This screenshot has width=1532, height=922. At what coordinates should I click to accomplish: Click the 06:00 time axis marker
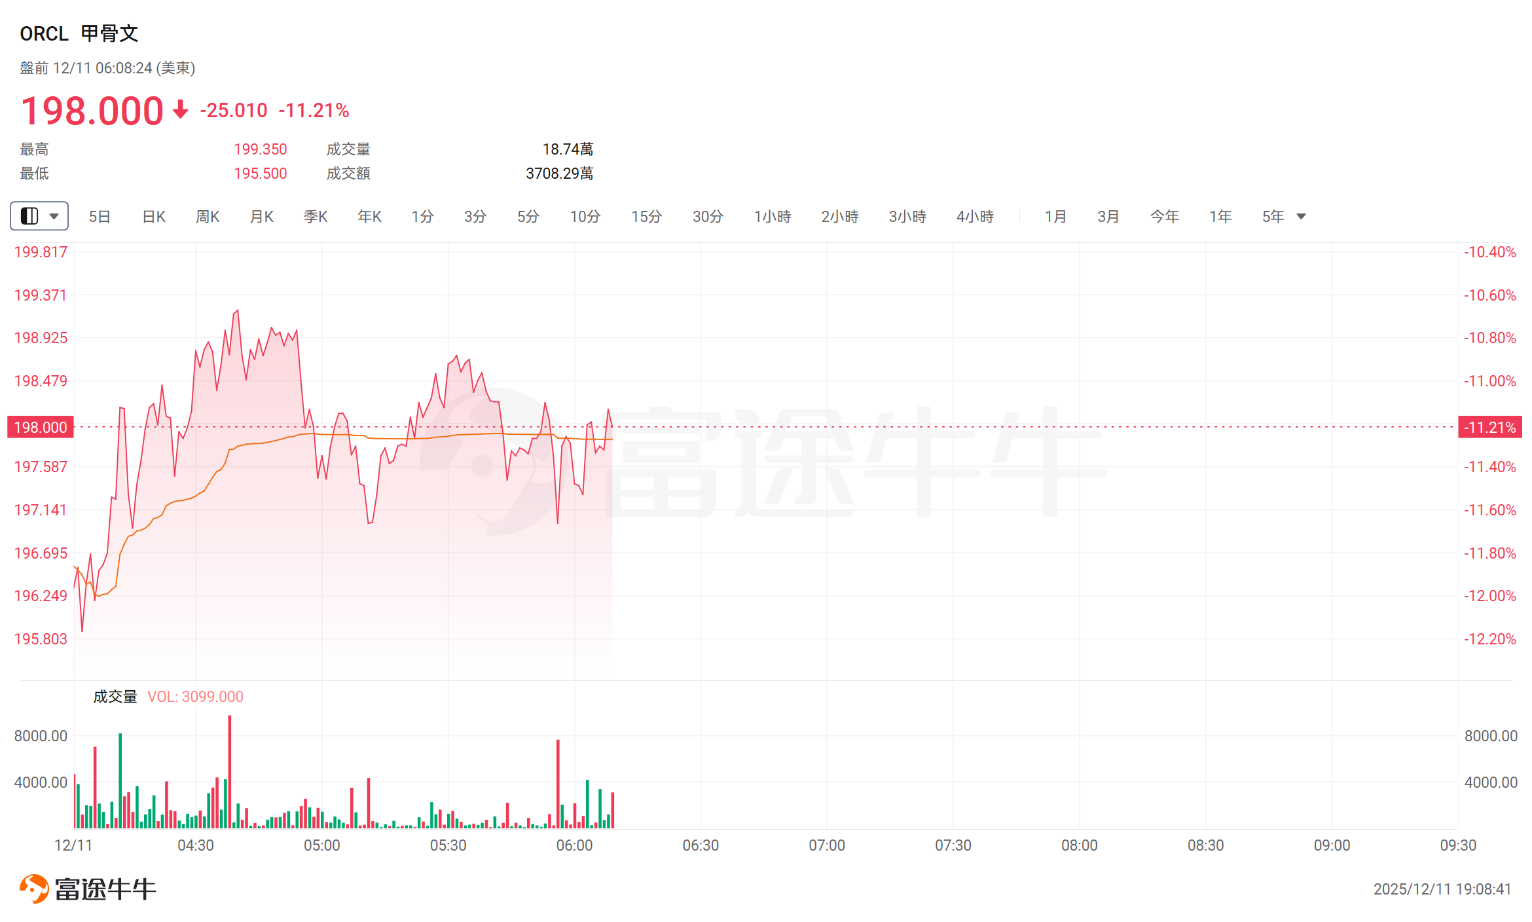point(574,845)
